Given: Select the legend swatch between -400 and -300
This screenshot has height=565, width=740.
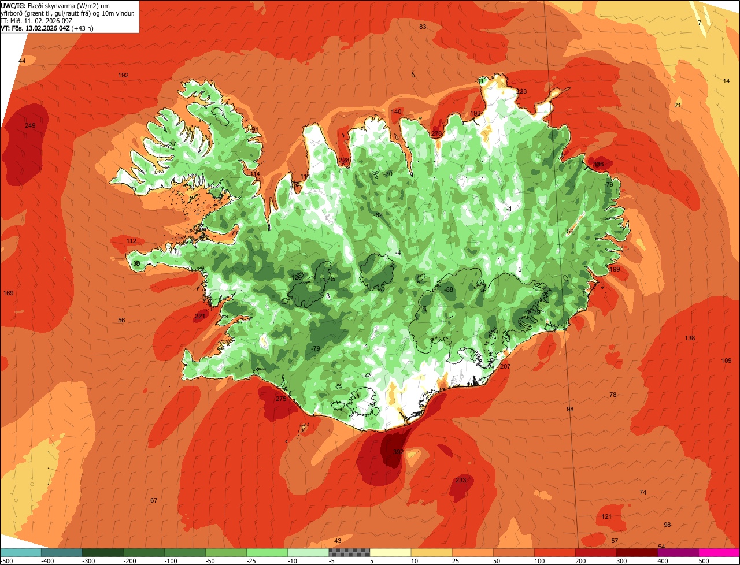Looking at the screenshot, I should pyautogui.click(x=61, y=553).
